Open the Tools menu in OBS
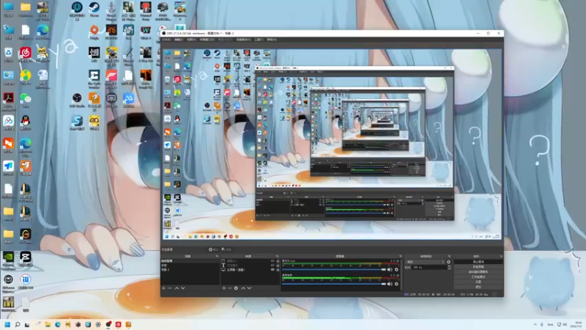 click(x=259, y=40)
